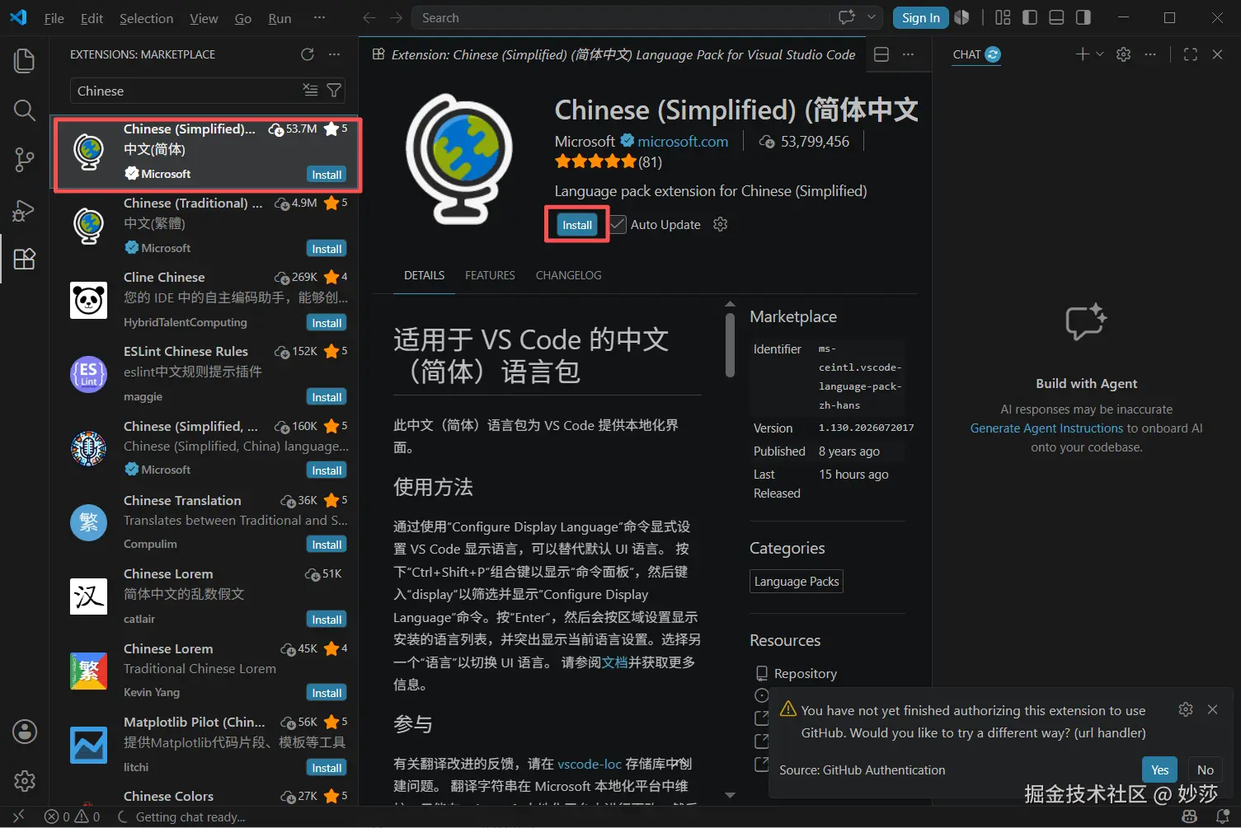Screen dimensions: 1241x828
Task: Toggle the primary side bar visibility
Action: click(1030, 17)
